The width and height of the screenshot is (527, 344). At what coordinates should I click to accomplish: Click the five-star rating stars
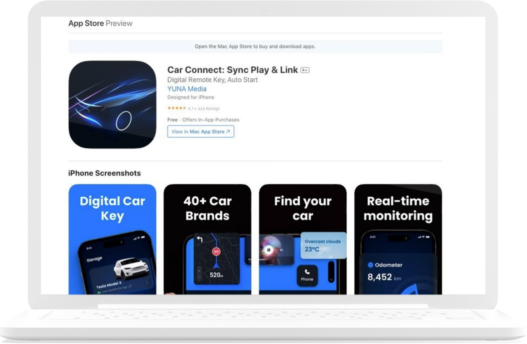pos(177,108)
